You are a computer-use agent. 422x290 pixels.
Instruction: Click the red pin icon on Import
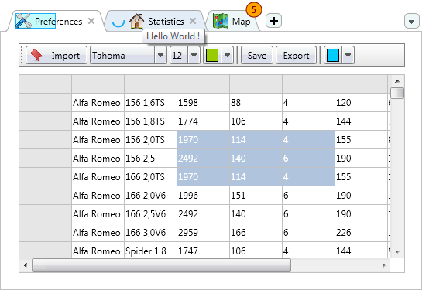point(36,55)
